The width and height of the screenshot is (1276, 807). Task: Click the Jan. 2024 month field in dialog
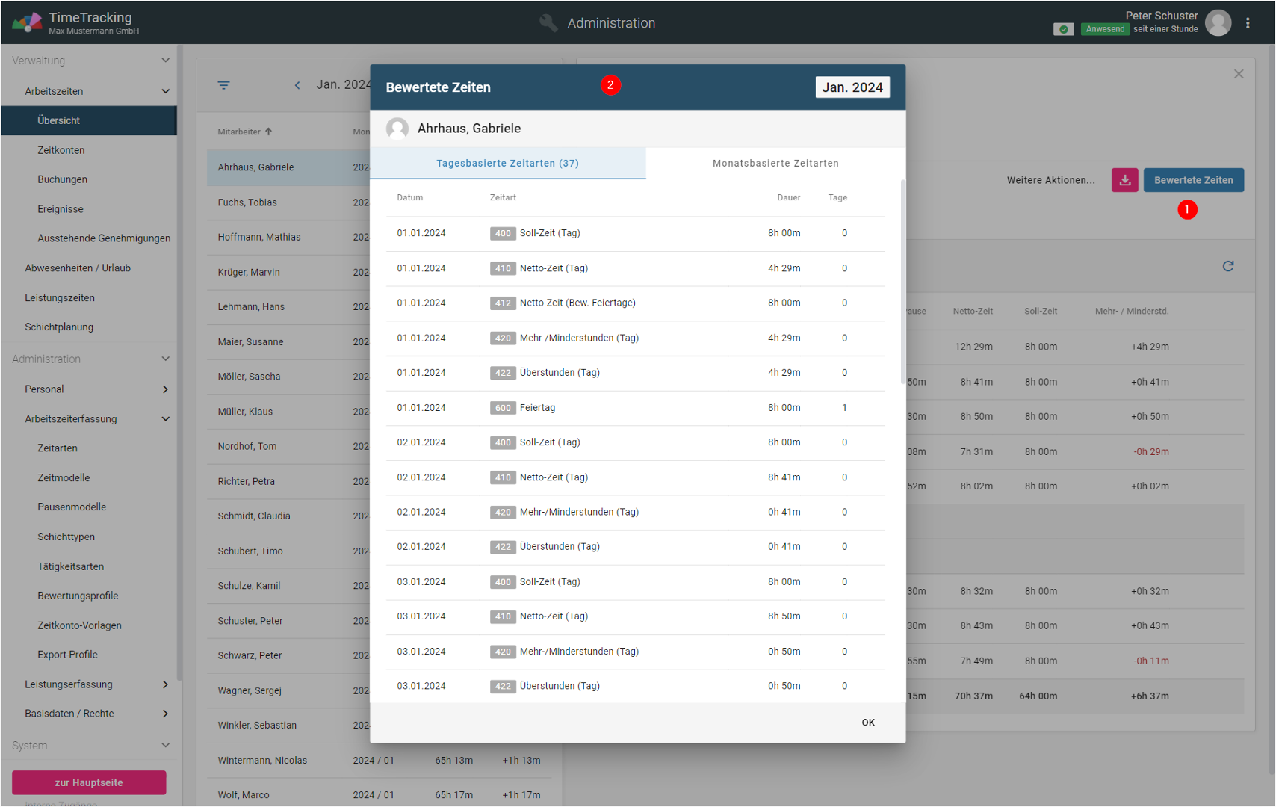[852, 87]
